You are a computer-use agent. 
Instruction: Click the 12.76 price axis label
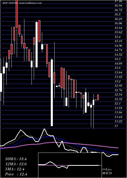pos(118,90)
